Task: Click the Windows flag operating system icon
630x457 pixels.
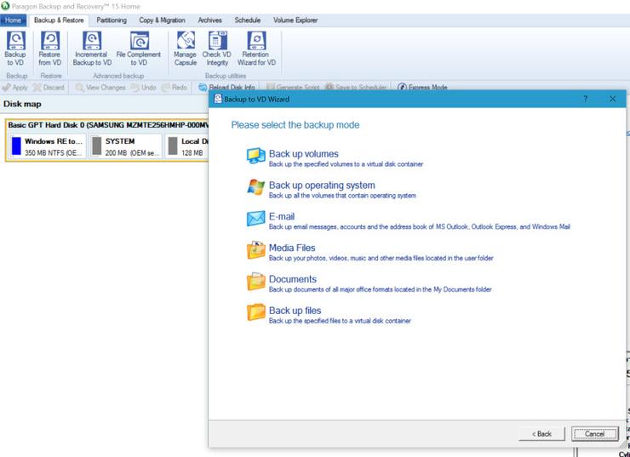Action: (256, 187)
